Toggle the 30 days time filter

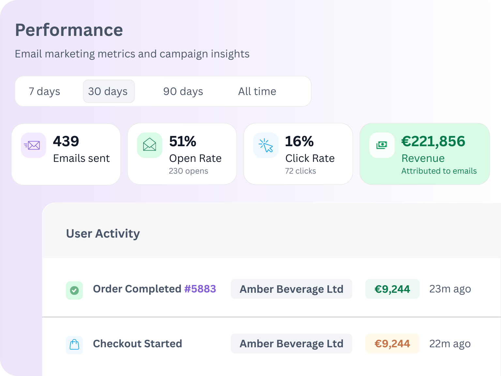[x=109, y=91]
